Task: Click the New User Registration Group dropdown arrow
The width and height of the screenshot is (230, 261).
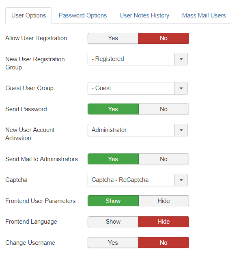Action: point(181,59)
